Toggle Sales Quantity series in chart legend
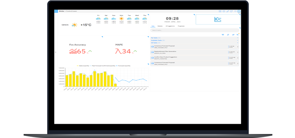 83,66
